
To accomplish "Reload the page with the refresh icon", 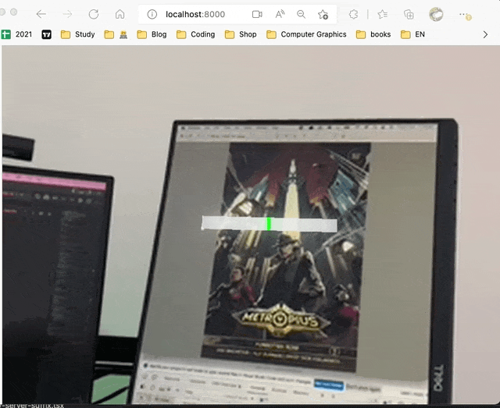I will [94, 14].
